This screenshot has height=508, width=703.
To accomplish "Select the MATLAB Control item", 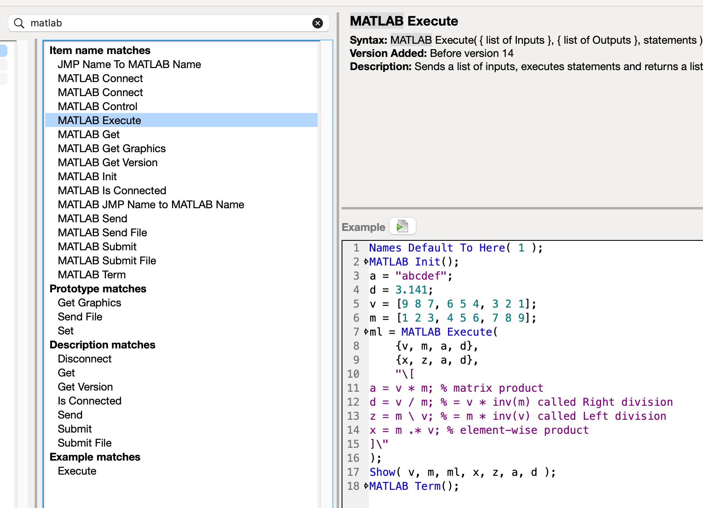I will (x=97, y=106).
